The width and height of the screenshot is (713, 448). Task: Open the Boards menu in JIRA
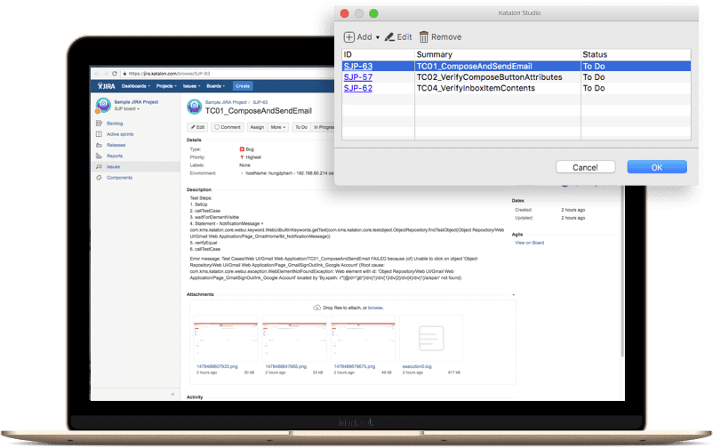pyautogui.click(x=215, y=86)
